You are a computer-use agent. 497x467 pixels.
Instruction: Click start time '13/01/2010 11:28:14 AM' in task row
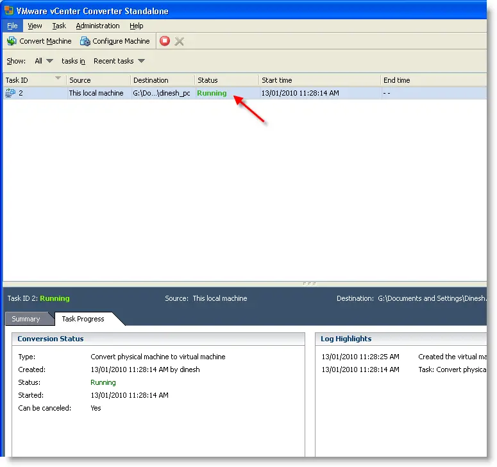tap(300, 93)
